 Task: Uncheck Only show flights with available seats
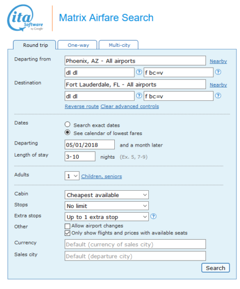pos(68,233)
